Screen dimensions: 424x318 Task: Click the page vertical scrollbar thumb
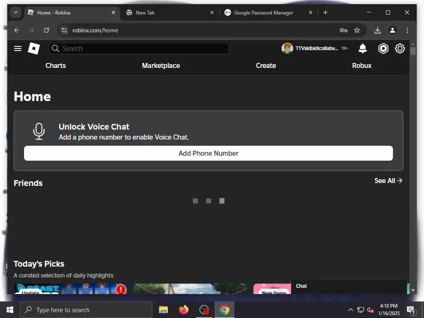point(413,51)
